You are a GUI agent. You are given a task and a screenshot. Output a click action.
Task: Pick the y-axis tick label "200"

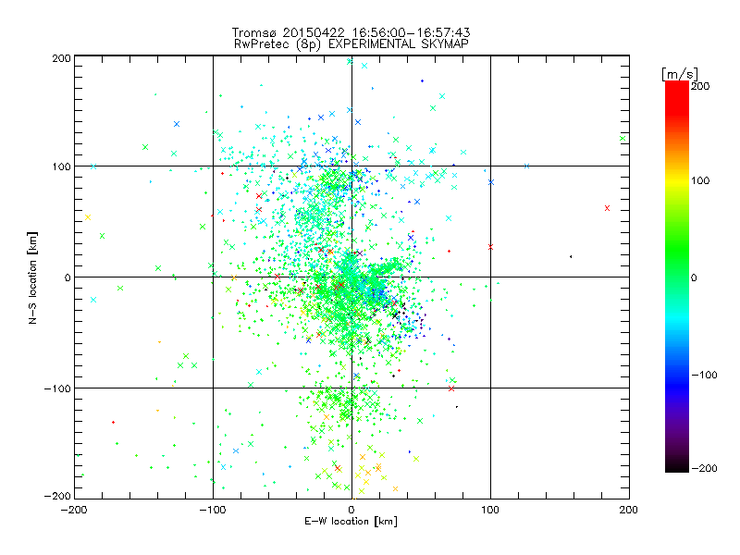pos(61,58)
